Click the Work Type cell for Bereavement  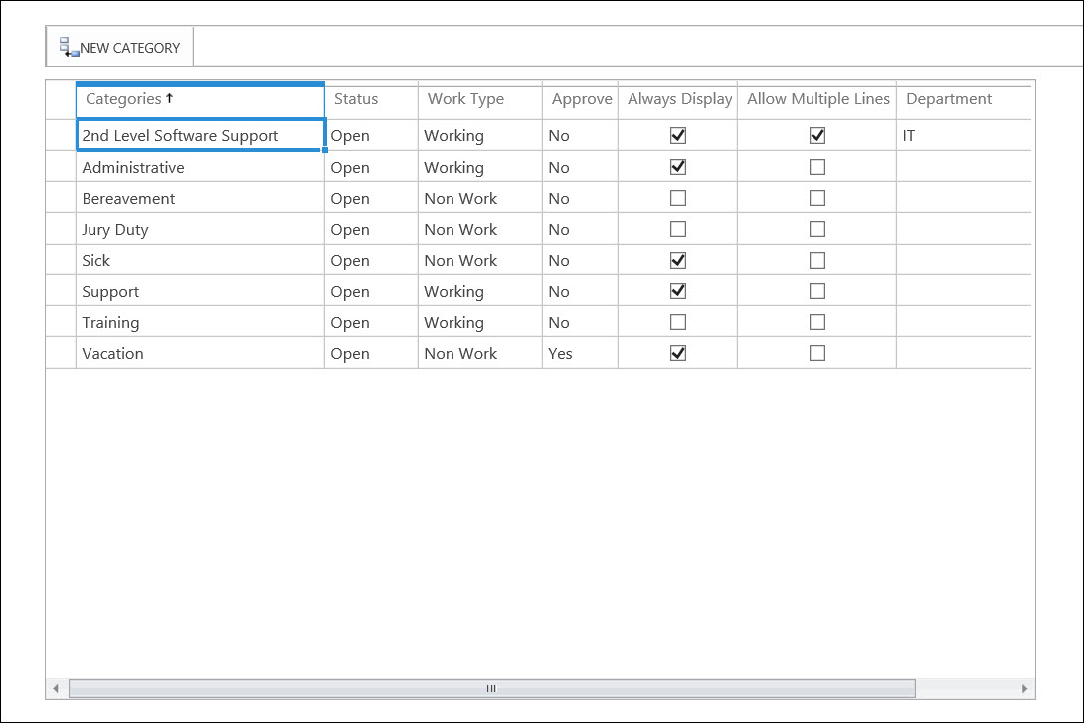479,198
